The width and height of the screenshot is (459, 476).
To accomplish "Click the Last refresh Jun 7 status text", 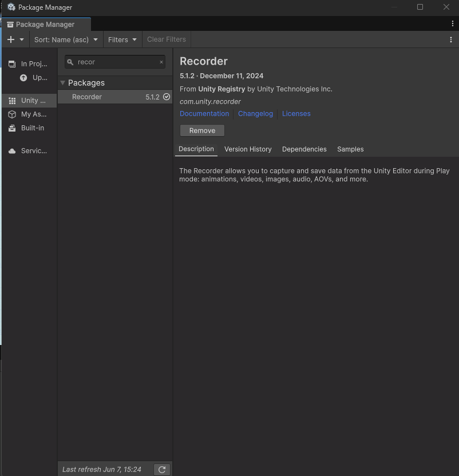I will click(102, 469).
